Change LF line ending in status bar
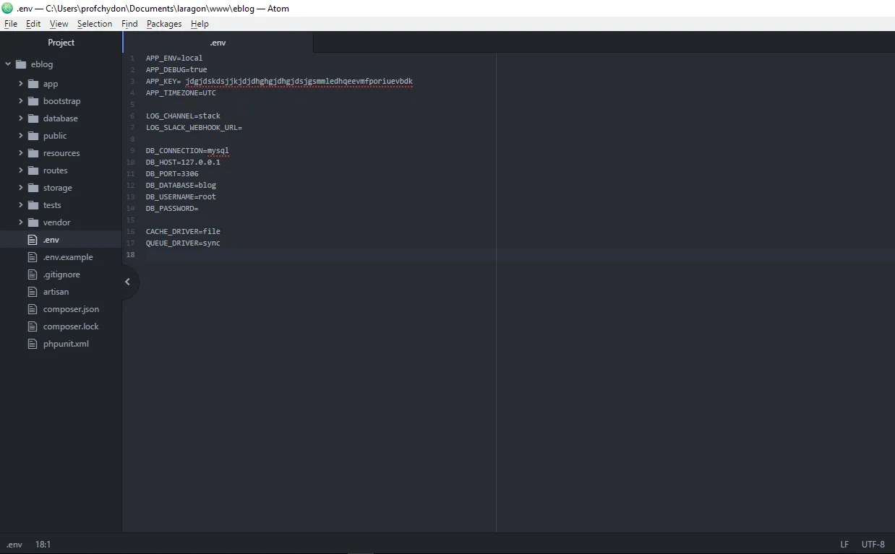 point(844,545)
